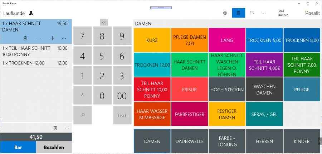Click the customer person icon beside Laufkunde
322x154 pixels.
pos(31,13)
